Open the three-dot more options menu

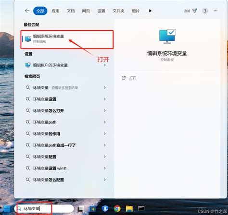click(x=215, y=11)
